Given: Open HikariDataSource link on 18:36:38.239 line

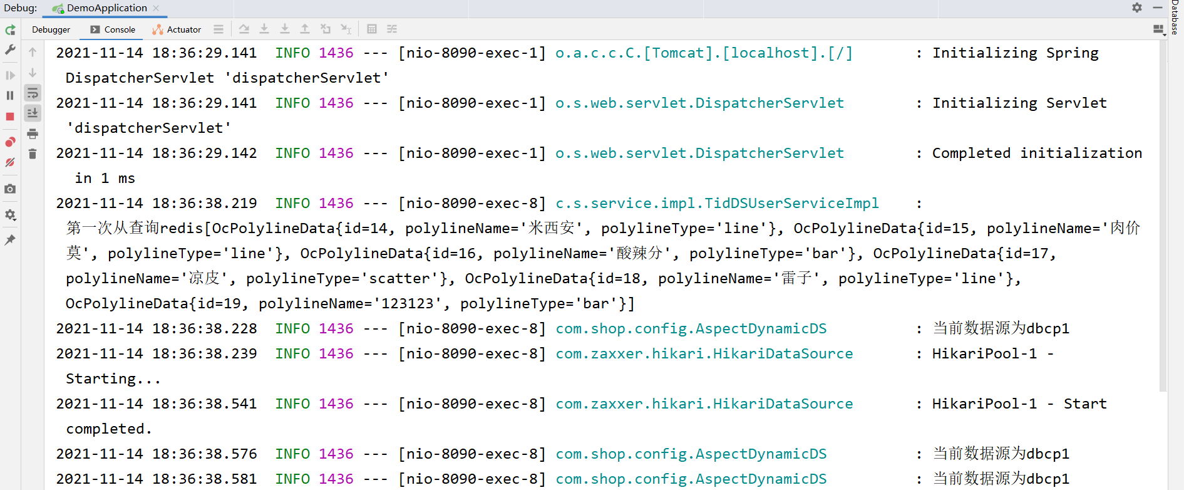Looking at the screenshot, I should [x=704, y=353].
